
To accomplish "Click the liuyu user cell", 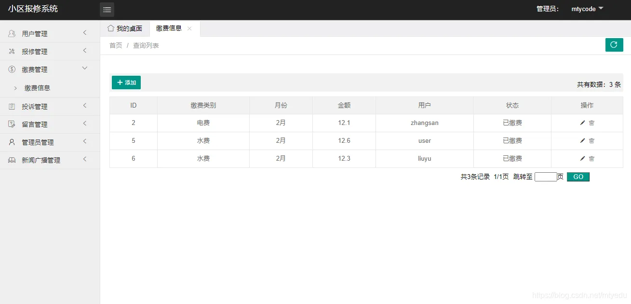I will (x=425, y=159).
